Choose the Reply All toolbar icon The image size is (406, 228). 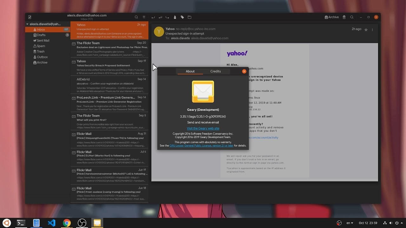(x=160, y=17)
